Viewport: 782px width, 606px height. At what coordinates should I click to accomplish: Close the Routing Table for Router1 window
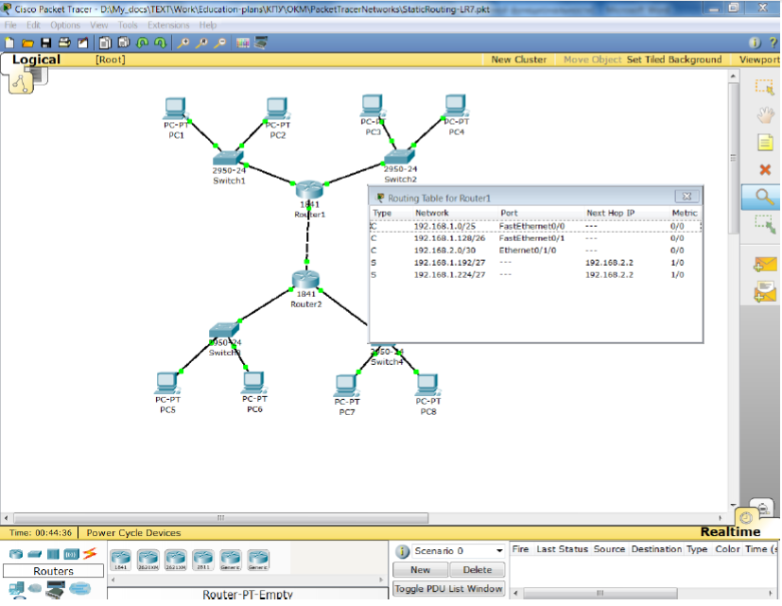[686, 197]
